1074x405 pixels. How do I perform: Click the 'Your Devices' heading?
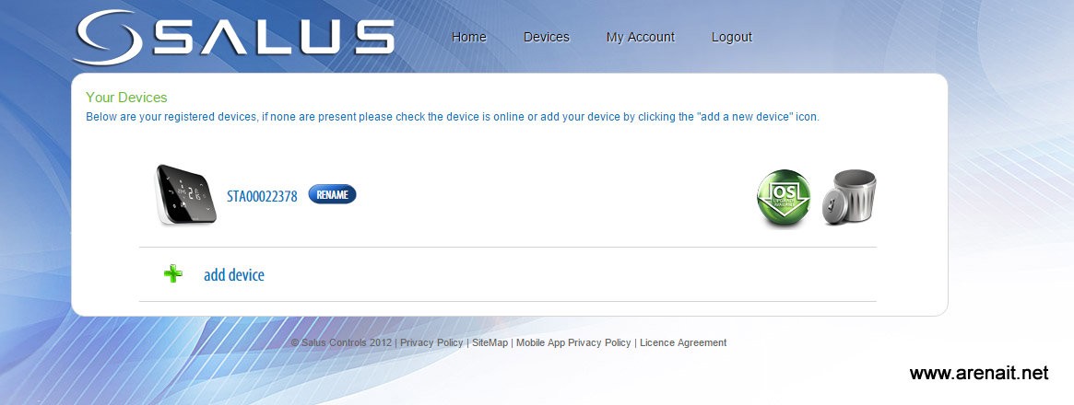[x=126, y=97]
